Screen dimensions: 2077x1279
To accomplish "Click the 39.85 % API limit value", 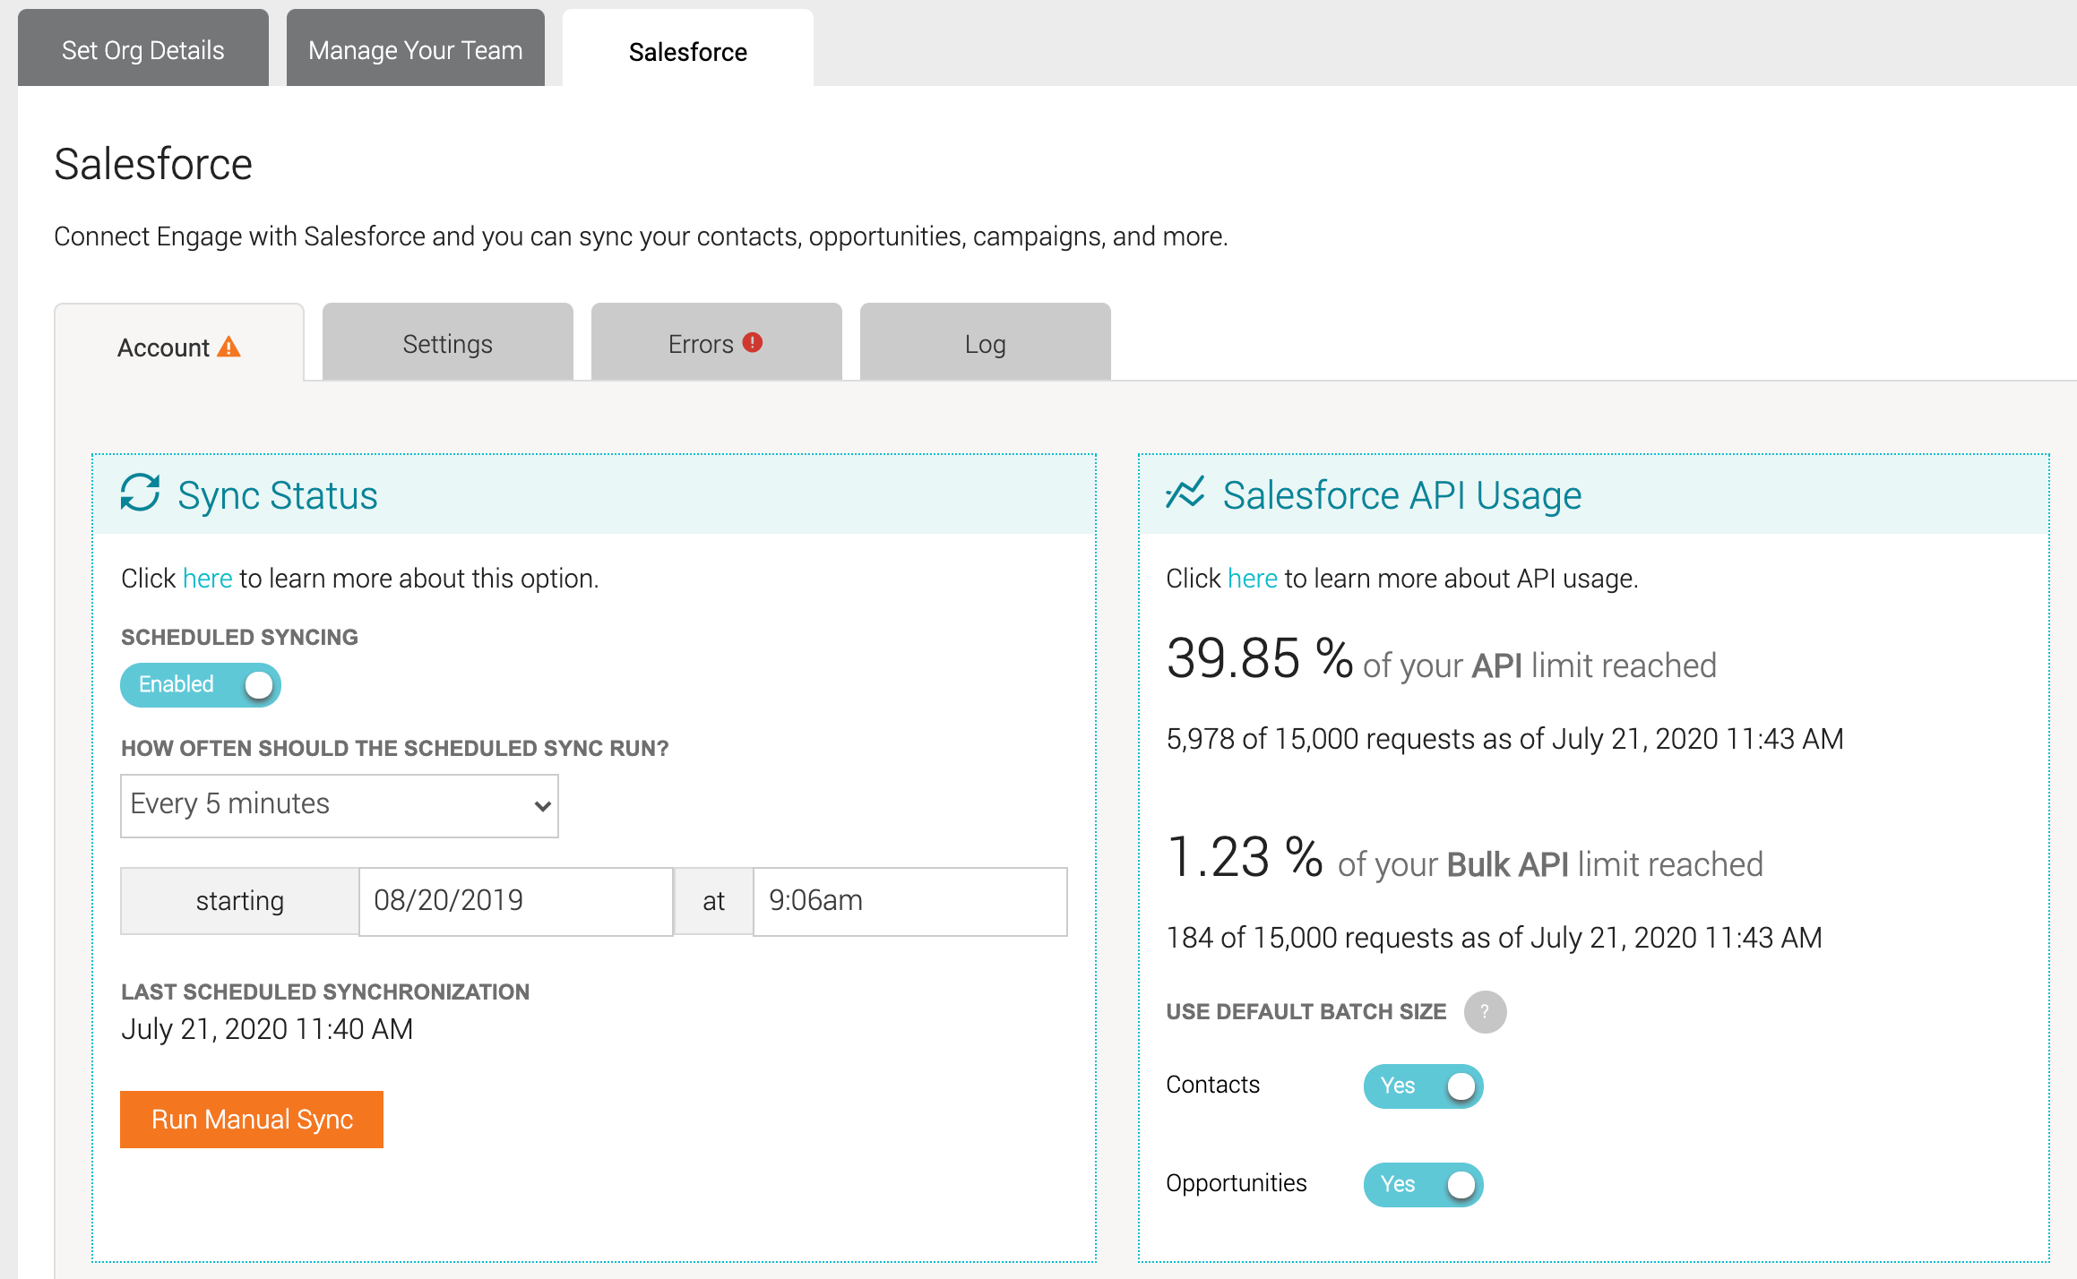I will point(1260,658).
